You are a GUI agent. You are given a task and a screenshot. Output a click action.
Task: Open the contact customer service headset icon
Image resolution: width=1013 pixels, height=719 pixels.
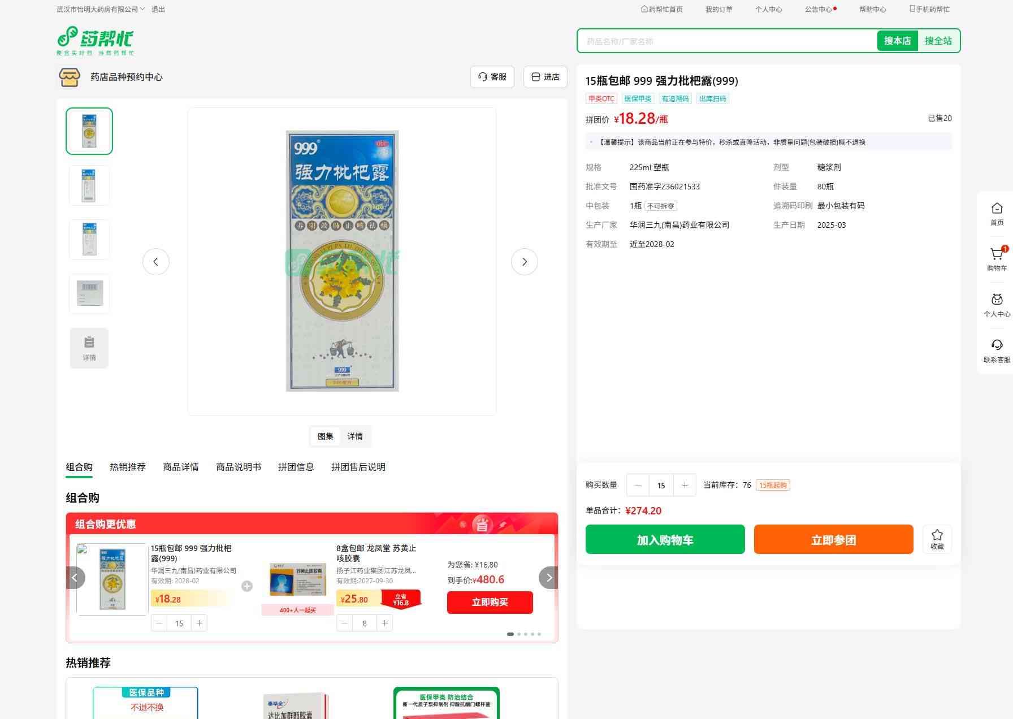pos(997,346)
